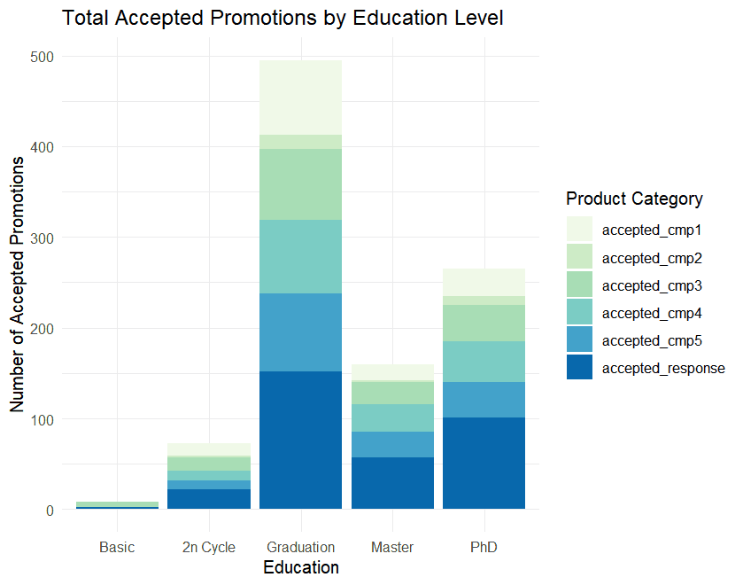Click the accepted_cmp2 legend color swatch
This screenshot has height=585, width=743.
579,257
